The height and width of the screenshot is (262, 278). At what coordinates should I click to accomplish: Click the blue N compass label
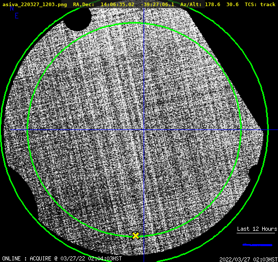(12, 9)
